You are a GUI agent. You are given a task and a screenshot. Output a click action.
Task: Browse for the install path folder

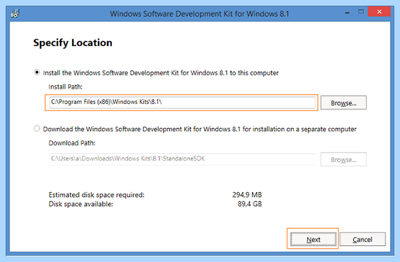(343, 103)
